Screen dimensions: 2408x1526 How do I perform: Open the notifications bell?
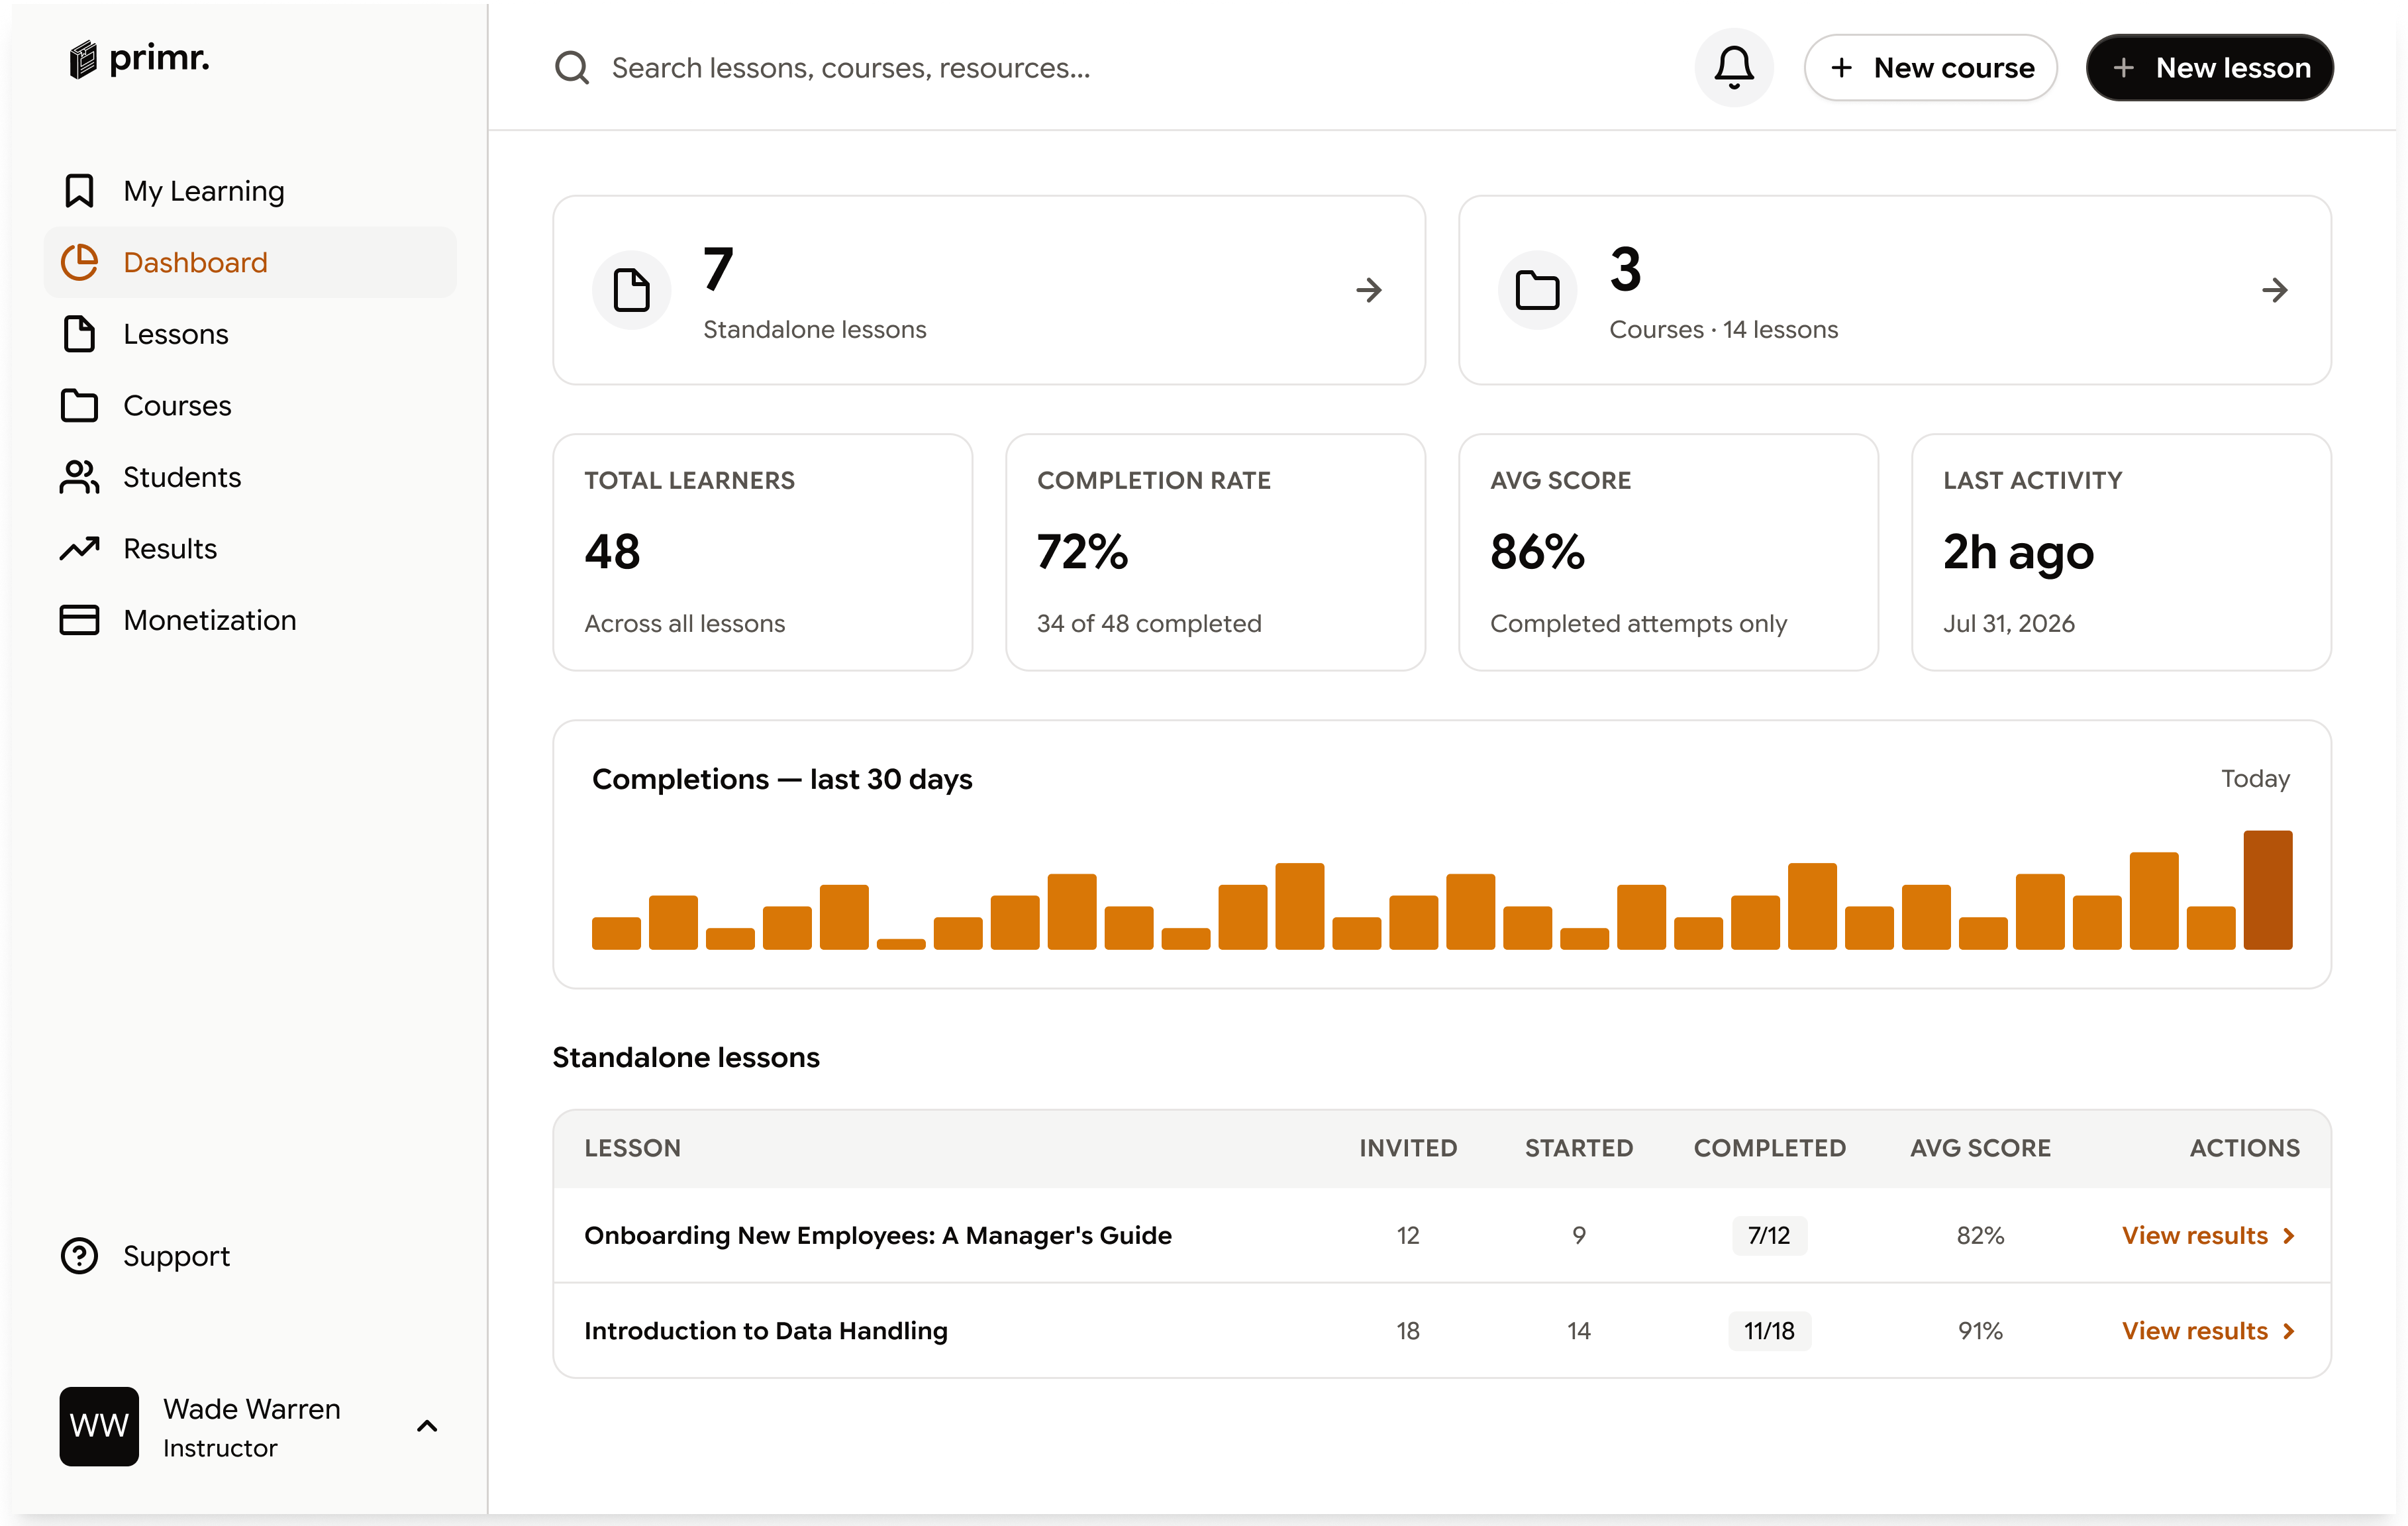1733,68
